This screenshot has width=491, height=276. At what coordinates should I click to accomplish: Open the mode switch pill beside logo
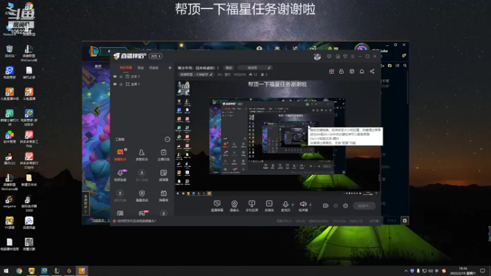(x=156, y=56)
